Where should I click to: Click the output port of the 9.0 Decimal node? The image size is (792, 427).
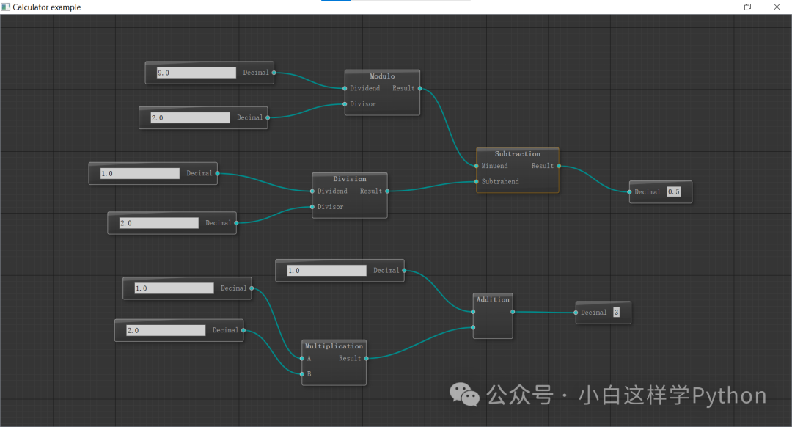(274, 73)
